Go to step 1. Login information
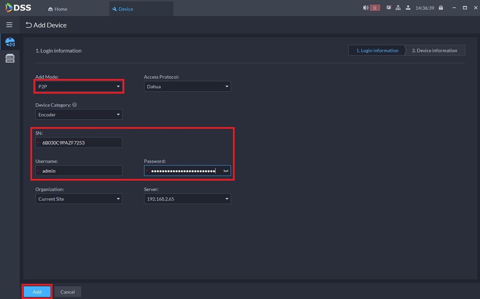480x299 pixels. click(x=377, y=50)
